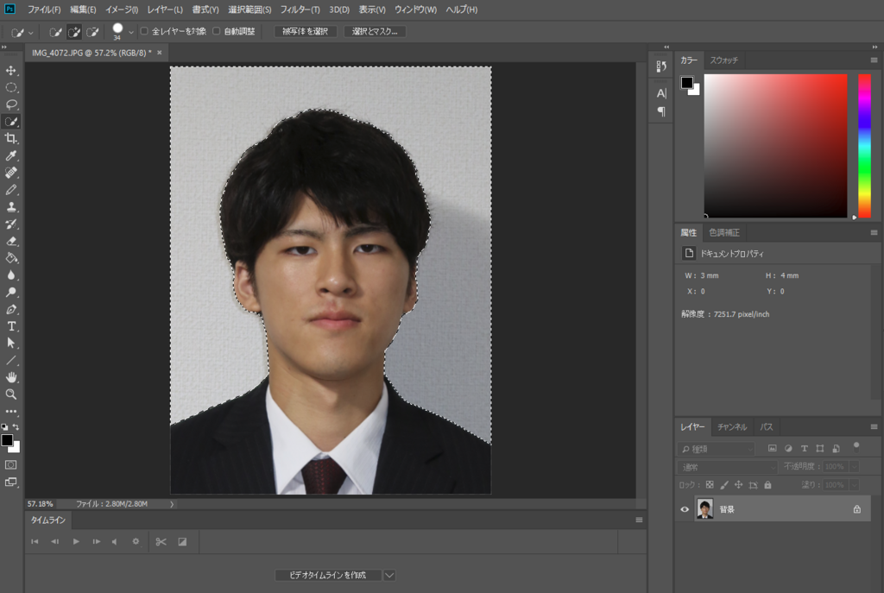Screen dimensions: 884x593
Task: Toggle lock image pixels brush icon
Action: tap(724, 485)
